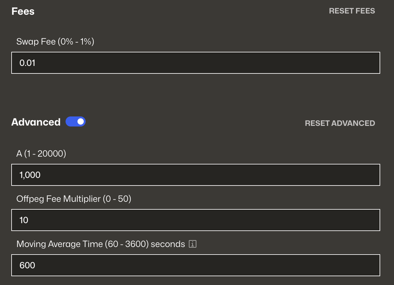
Task: Click the 1,000 amplification value
Action: (x=30, y=175)
